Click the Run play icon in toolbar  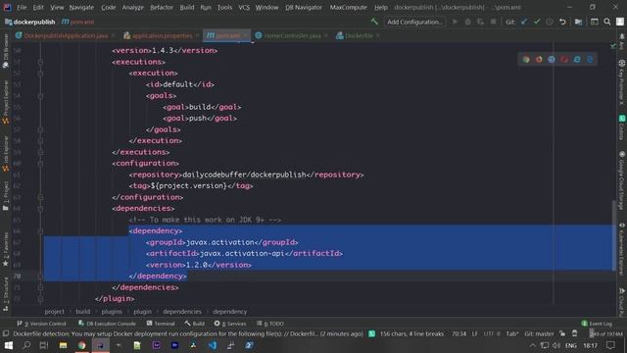coord(455,22)
